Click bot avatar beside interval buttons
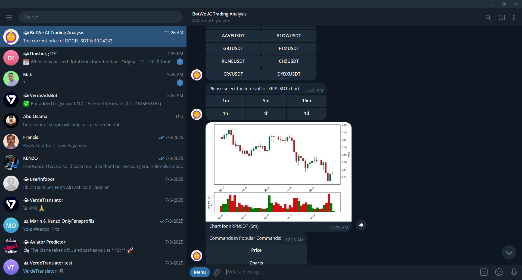This screenshot has width=522, height=280. 197,114
